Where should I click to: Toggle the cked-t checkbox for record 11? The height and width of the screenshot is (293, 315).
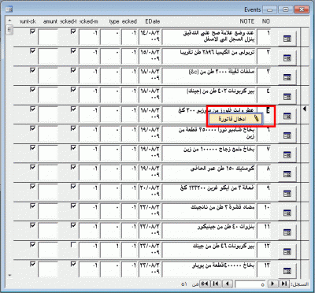click(73, 225)
